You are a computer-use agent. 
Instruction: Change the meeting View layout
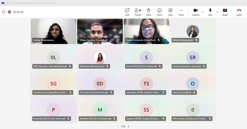(170, 12)
